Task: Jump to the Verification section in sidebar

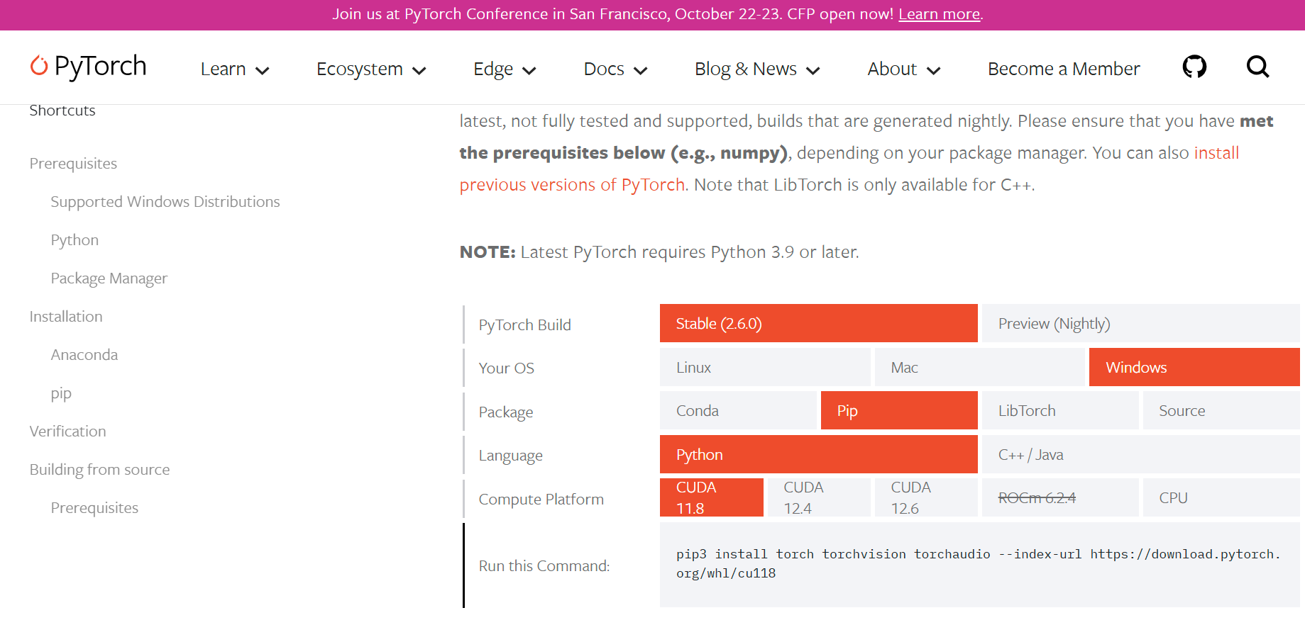Action: [67, 432]
